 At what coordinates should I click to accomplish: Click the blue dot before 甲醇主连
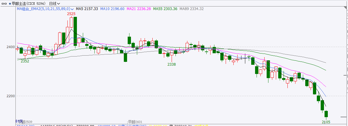coord(10,4)
